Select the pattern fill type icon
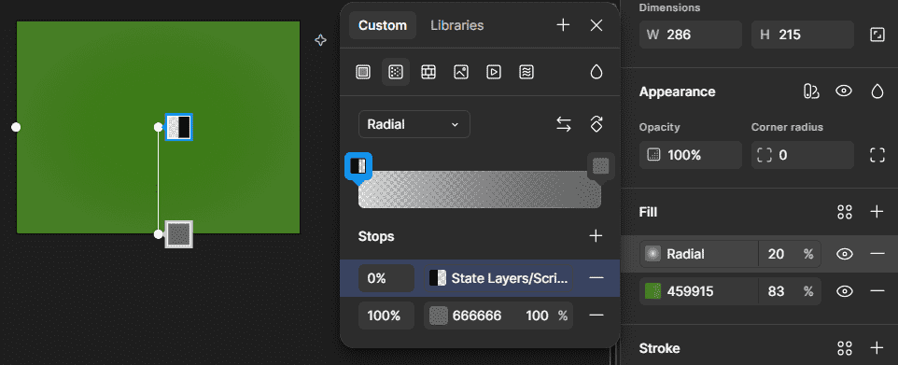 pos(428,72)
